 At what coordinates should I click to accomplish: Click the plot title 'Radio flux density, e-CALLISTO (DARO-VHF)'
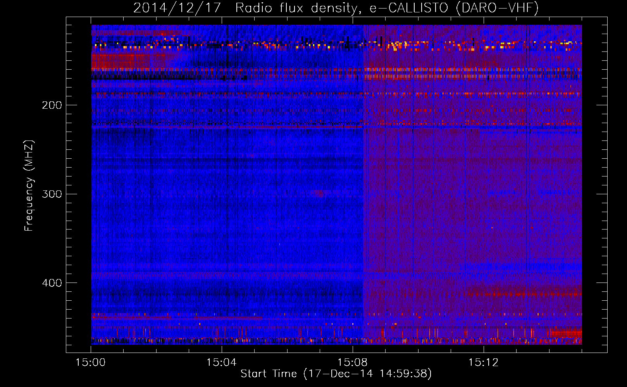(x=387, y=8)
